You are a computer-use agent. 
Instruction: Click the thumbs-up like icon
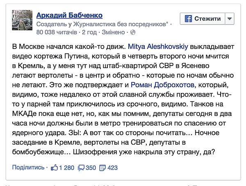[x=53, y=167]
